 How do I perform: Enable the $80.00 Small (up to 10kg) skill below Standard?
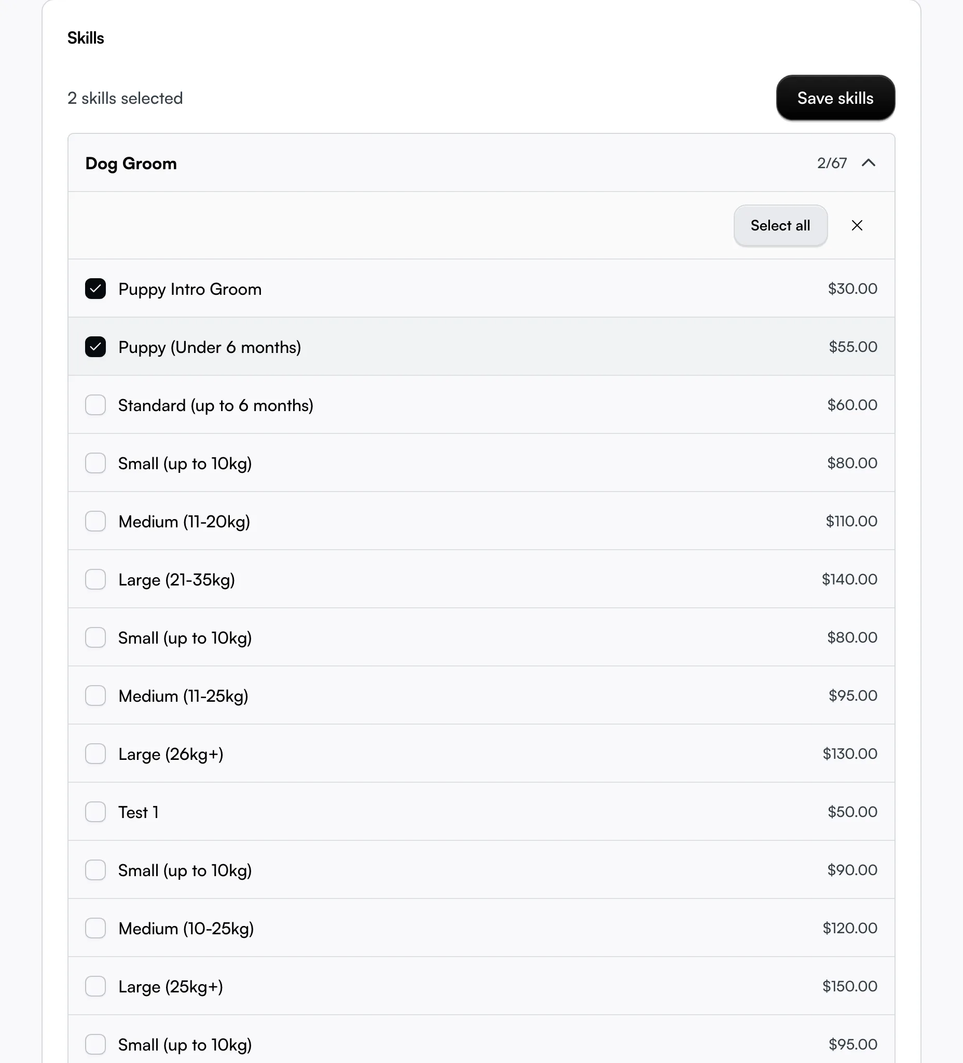pyautogui.click(x=95, y=463)
